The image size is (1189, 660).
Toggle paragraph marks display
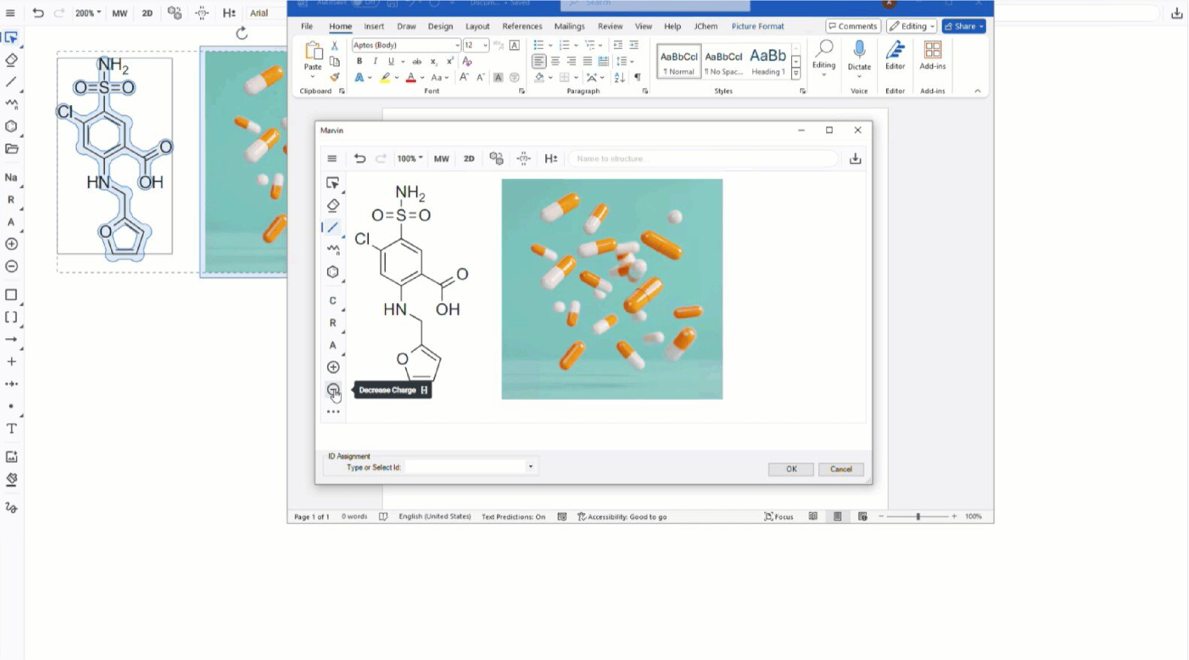pyautogui.click(x=637, y=78)
